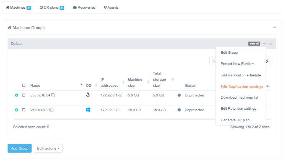Click the info icon beside ubuntu16.04
The width and height of the screenshot is (284, 161).
[x=16, y=95]
